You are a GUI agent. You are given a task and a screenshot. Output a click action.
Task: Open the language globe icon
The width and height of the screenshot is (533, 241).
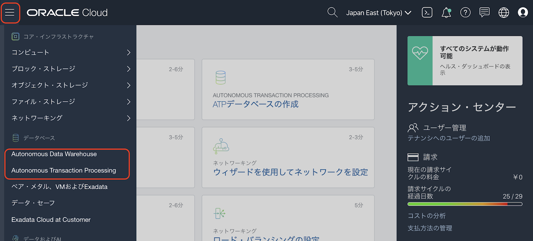click(x=504, y=13)
